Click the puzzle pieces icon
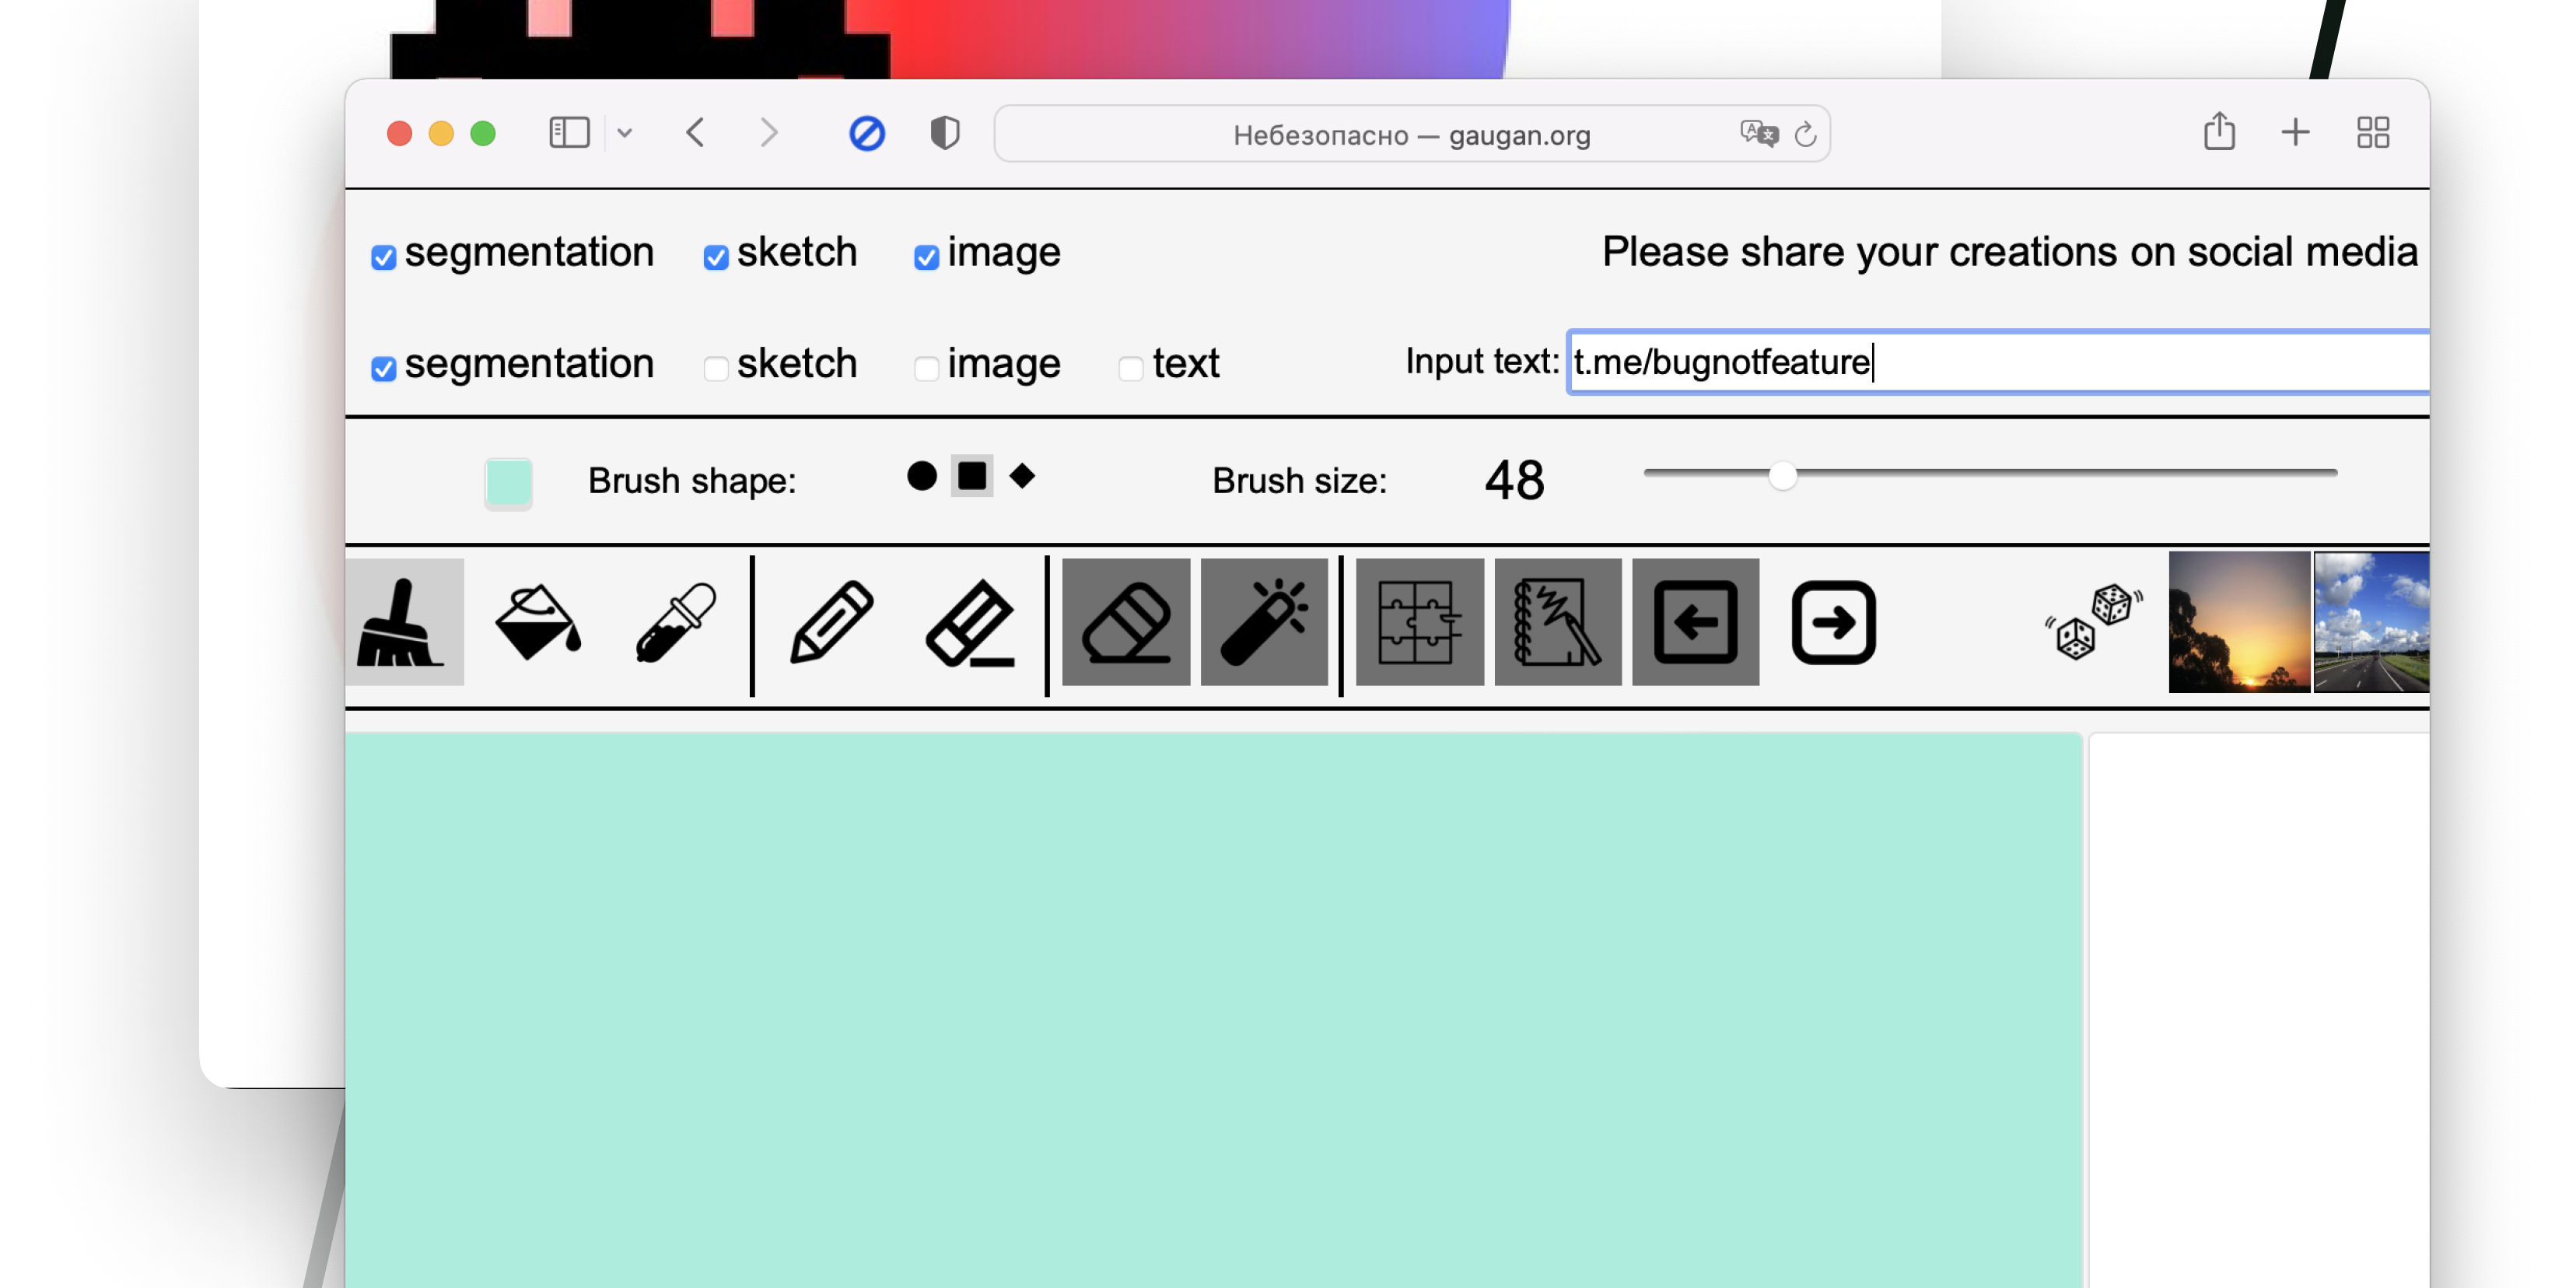Image resolution: width=2576 pixels, height=1288 pixels. [1419, 622]
